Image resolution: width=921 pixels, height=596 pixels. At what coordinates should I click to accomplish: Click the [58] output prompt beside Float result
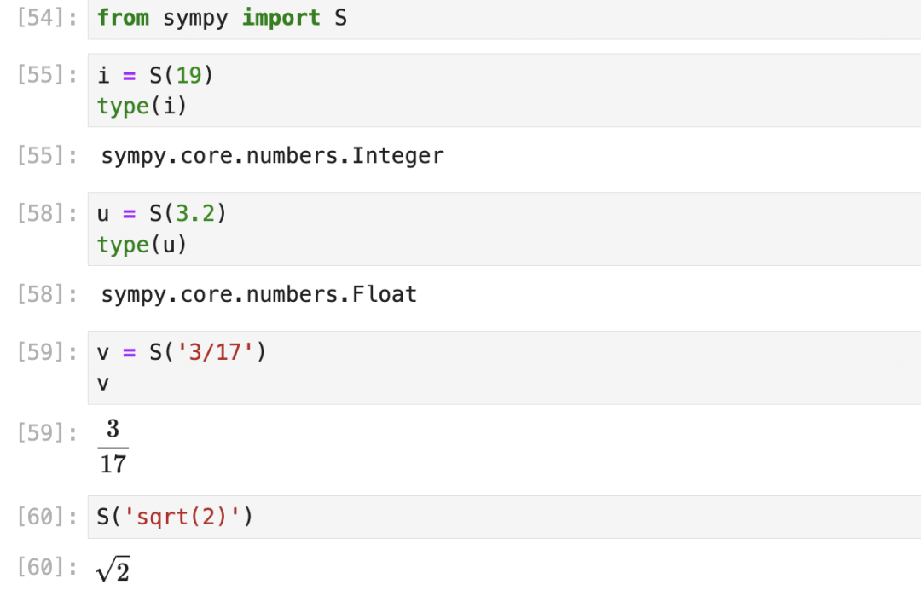pyautogui.click(x=41, y=295)
